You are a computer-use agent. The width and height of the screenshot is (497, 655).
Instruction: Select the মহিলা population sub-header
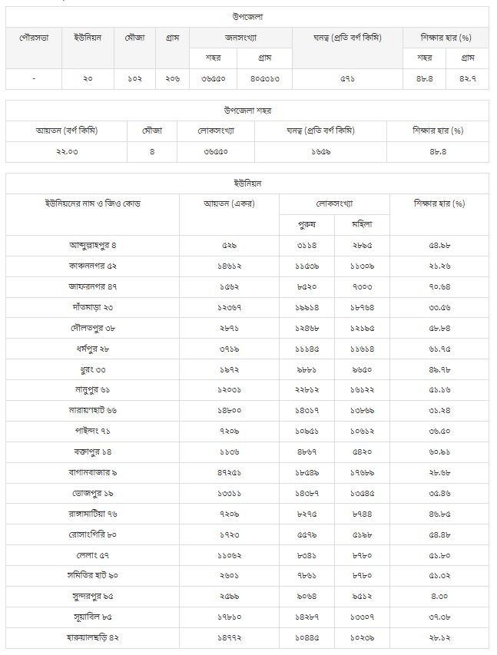pyautogui.click(x=361, y=225)
